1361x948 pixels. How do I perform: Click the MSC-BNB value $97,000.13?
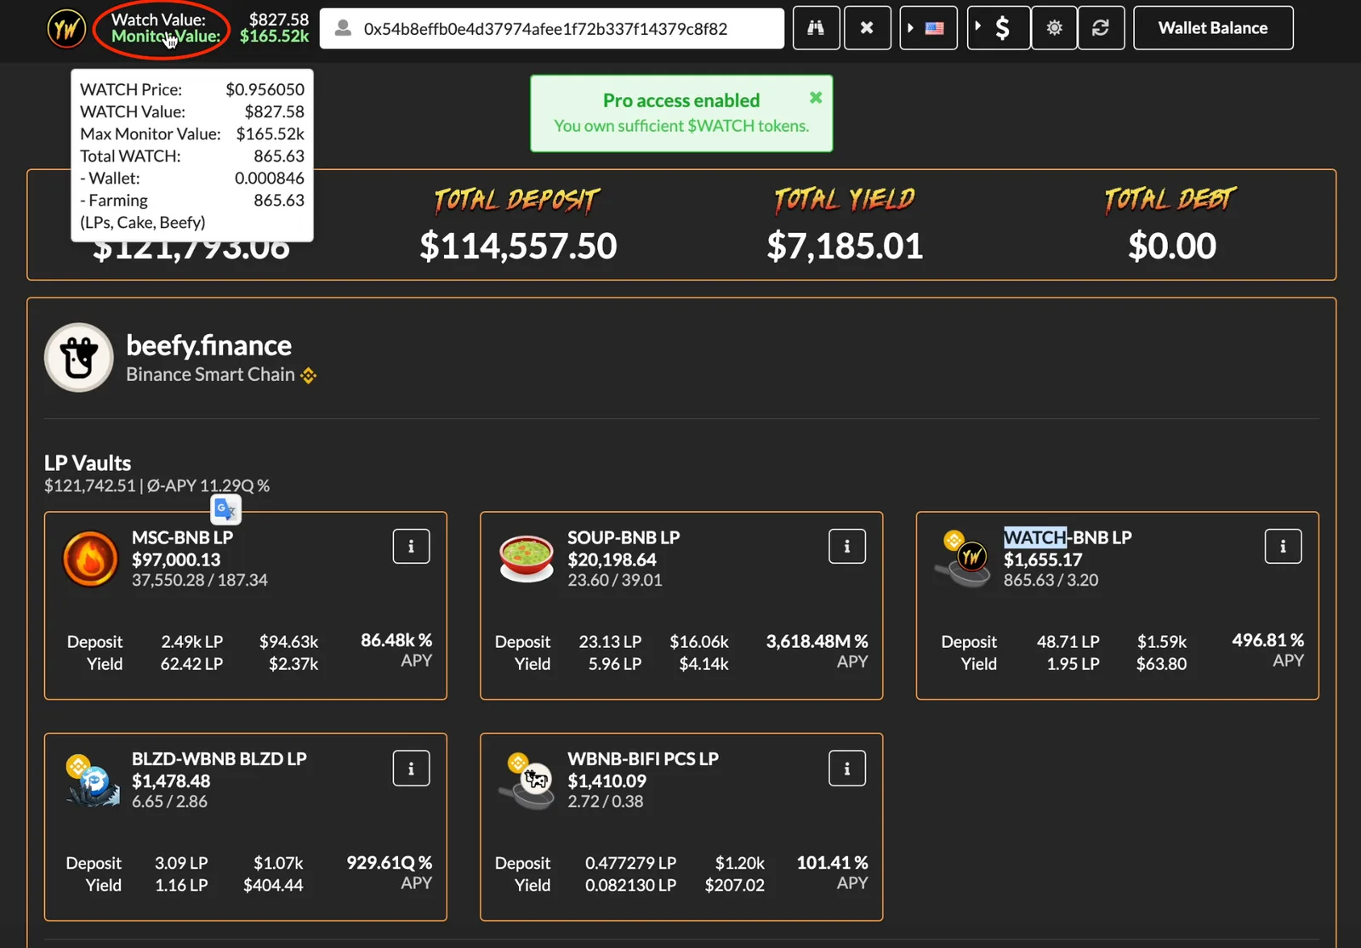point(176,559)
